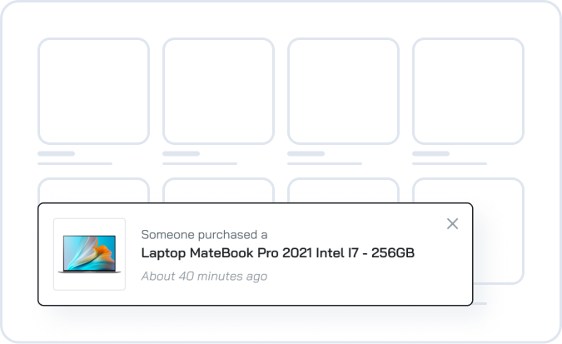The height and width of the screenshot is (344, 562).
Task: Click the short title line under first top card
Action: pos(57,154)
